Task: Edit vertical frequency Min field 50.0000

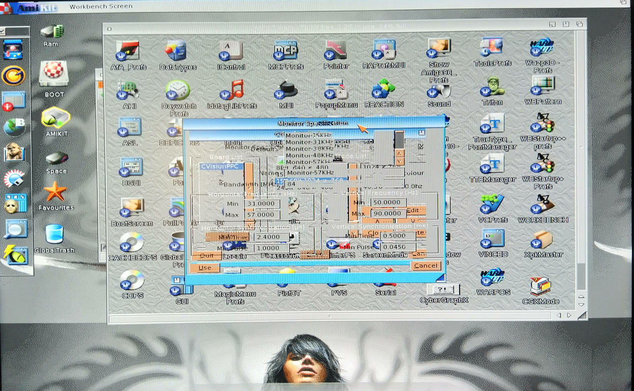Action: (388, 202)
